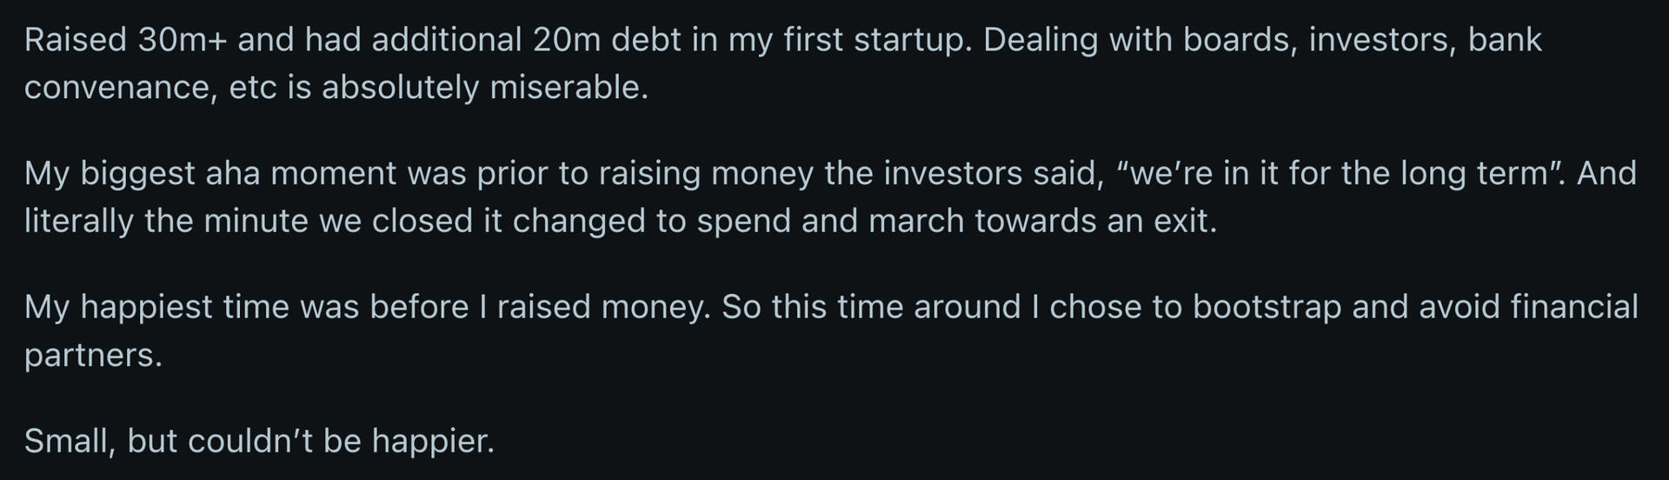The width and height of the screenshot is (1669, 480).
Task: Click the word "bank" ending first line
Action: [1505, 40]
